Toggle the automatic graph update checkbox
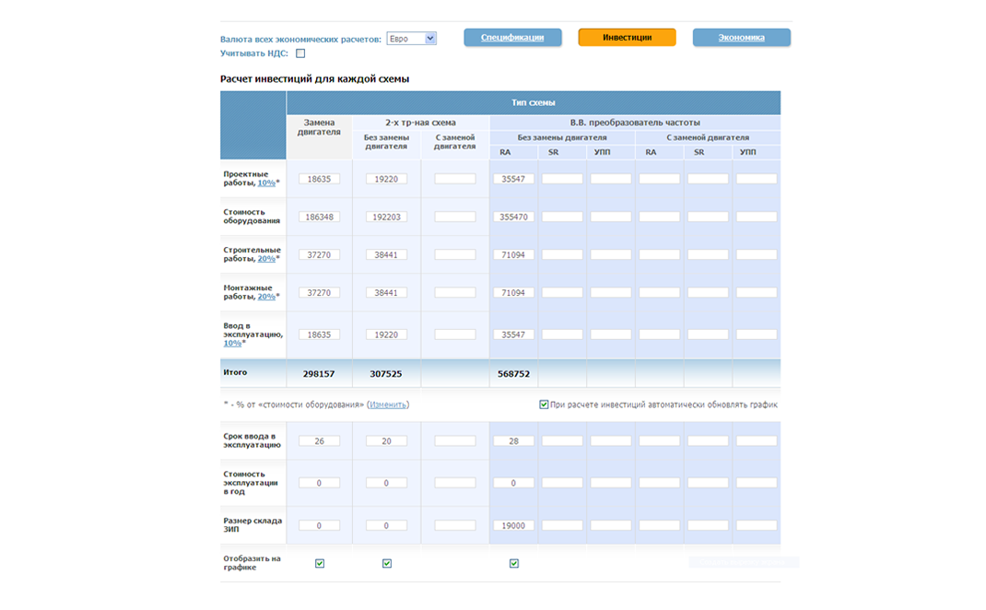This screenshot has width=986, height=610. [x=544, y=405]
